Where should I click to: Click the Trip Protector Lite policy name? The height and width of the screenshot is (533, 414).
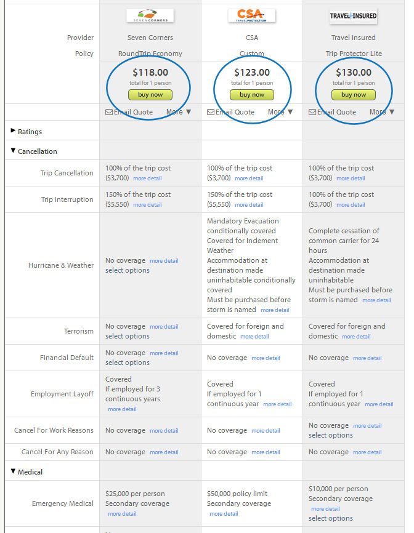pyautogui.click(x=354, y=54)
